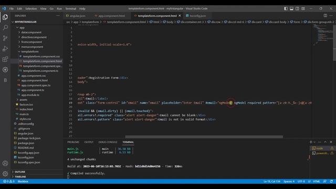This screenshot has width=336, height=189.
Task: Switch to the DEBUG CONSOLE panel tab
Action: click(108, 142)
